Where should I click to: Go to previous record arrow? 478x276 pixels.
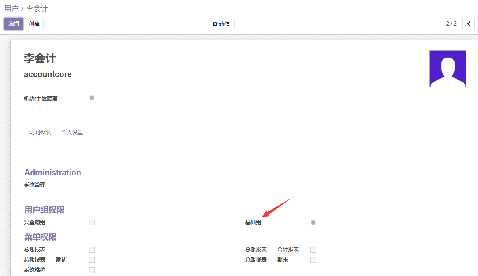coord(469,24)
